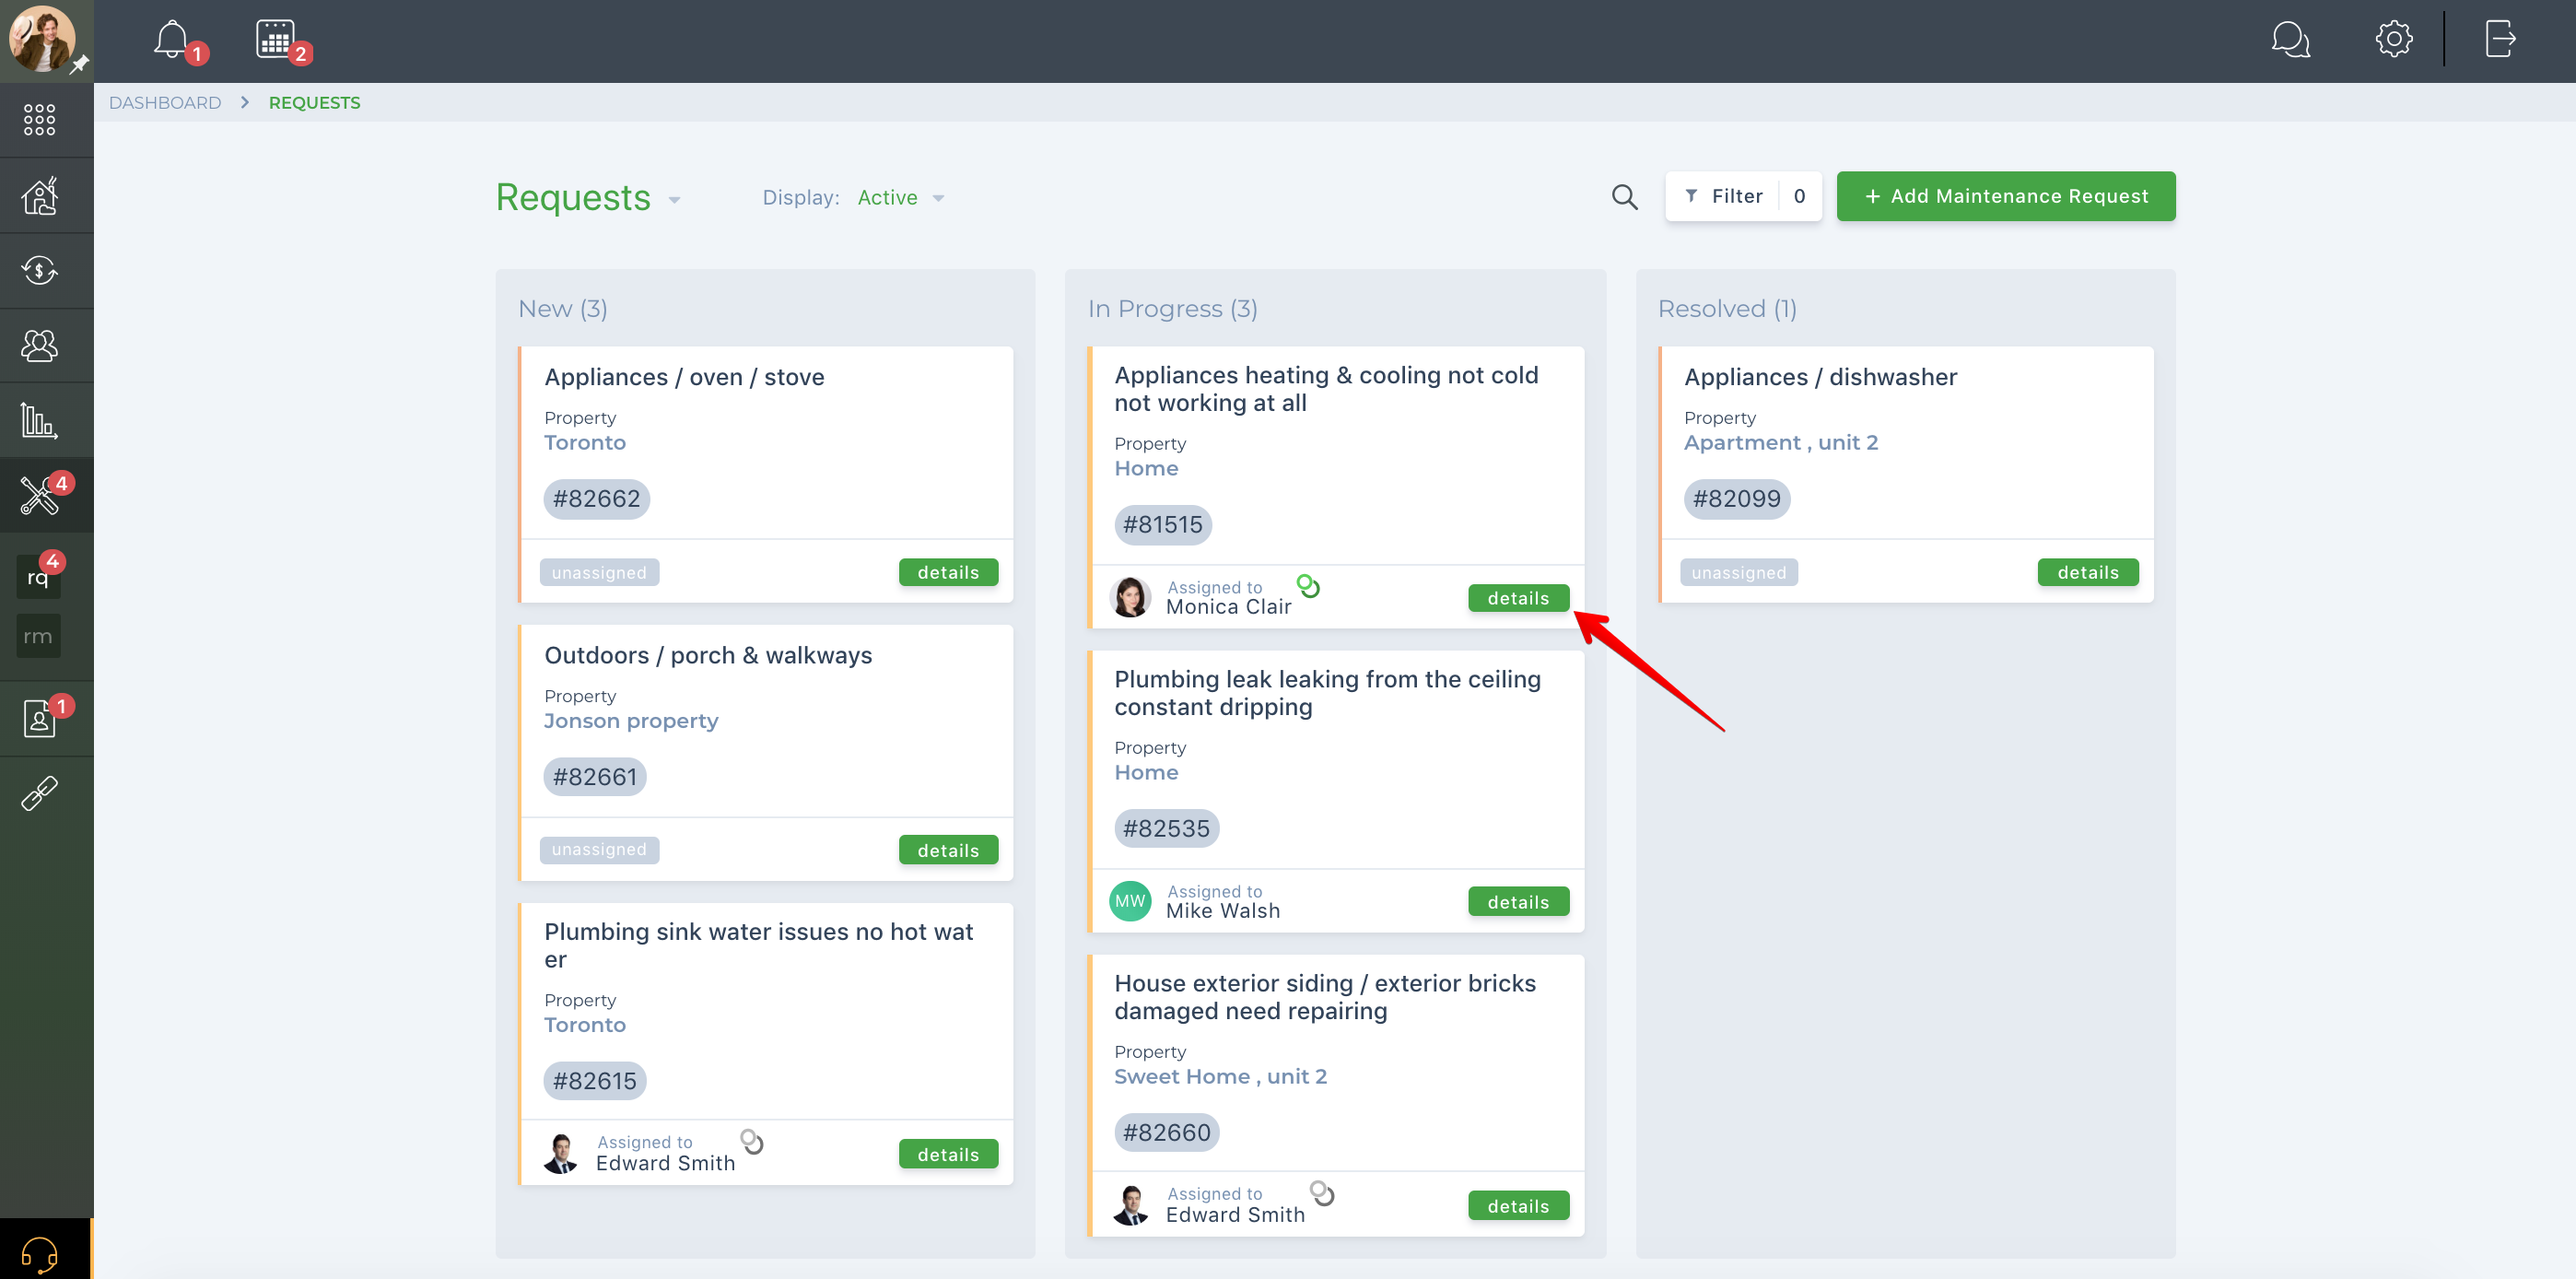Click unassigned tag on oven / stove card
Screen dimensions: 2576x1279
click(599, 572)
